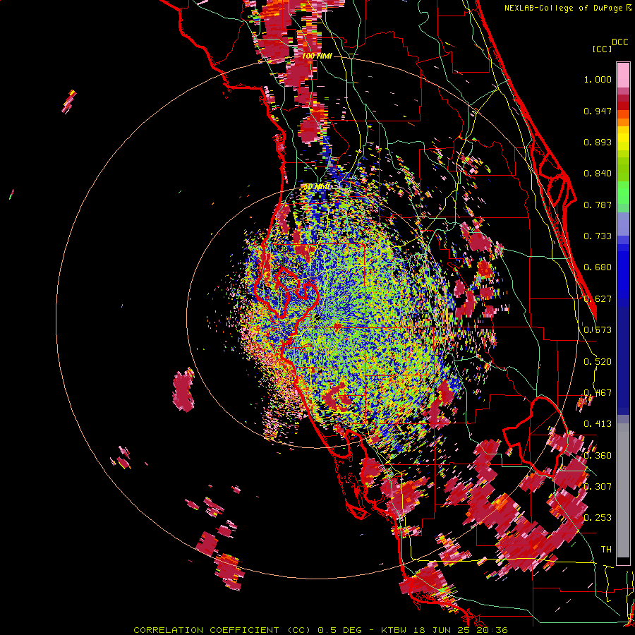Click the Correlation Coefficient caption at bottom
Viewport: 635px width, 635px height.
pos(320,630)
